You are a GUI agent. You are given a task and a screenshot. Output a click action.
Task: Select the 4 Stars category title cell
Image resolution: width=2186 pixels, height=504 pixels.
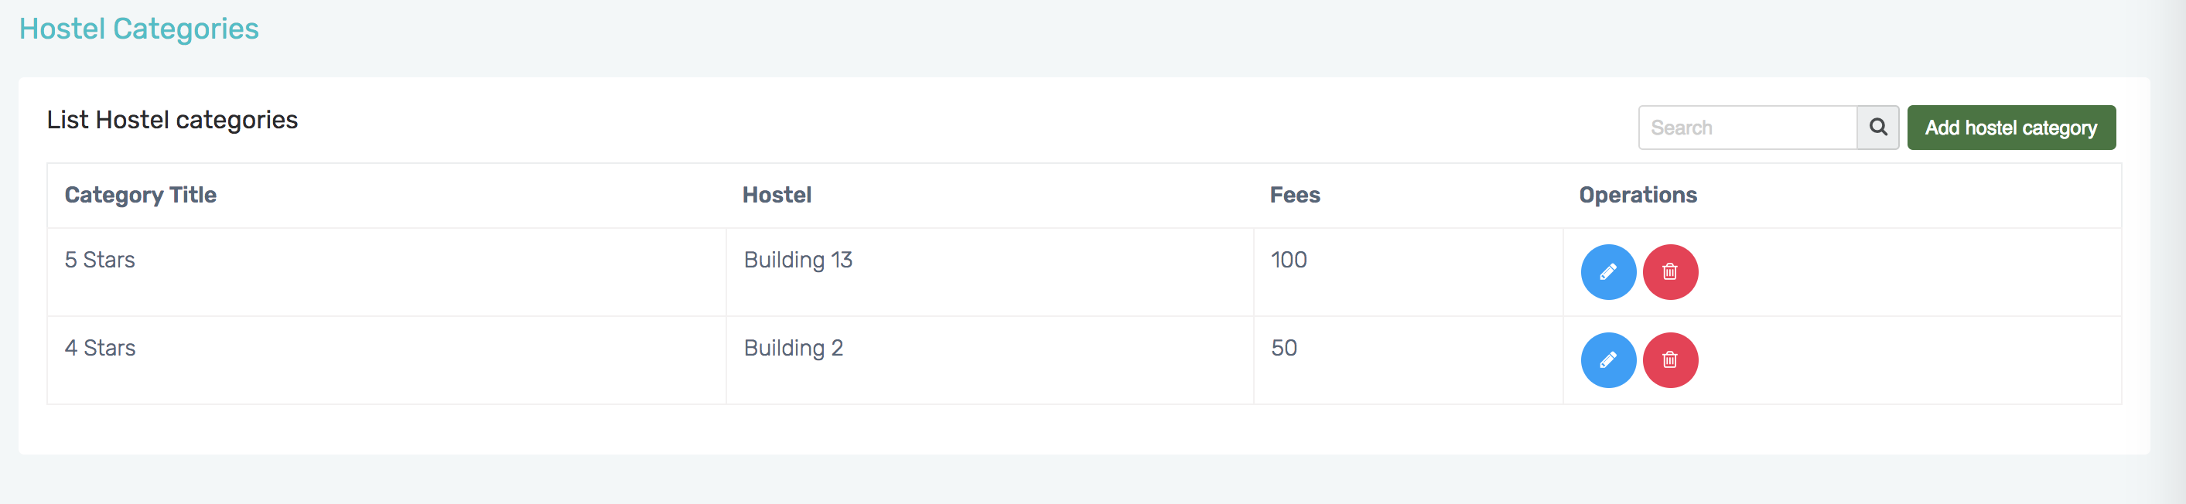[x=100, y=348]
